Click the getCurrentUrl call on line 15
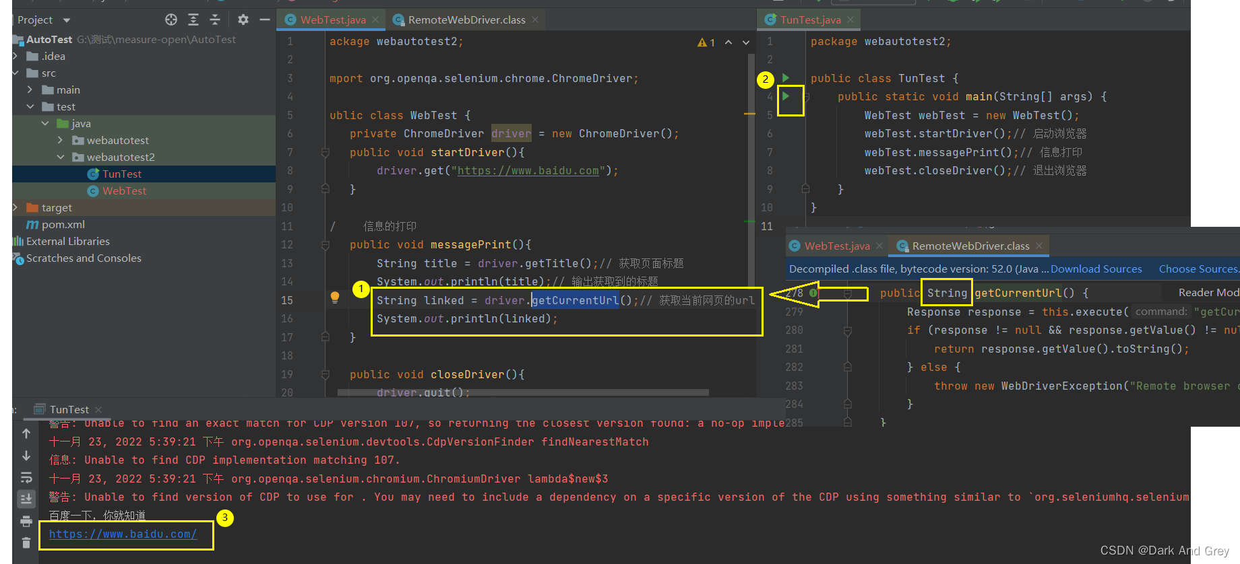 (575, 301)
